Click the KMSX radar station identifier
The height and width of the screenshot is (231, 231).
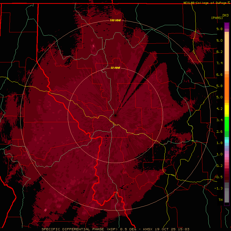(x=148, y=229)
